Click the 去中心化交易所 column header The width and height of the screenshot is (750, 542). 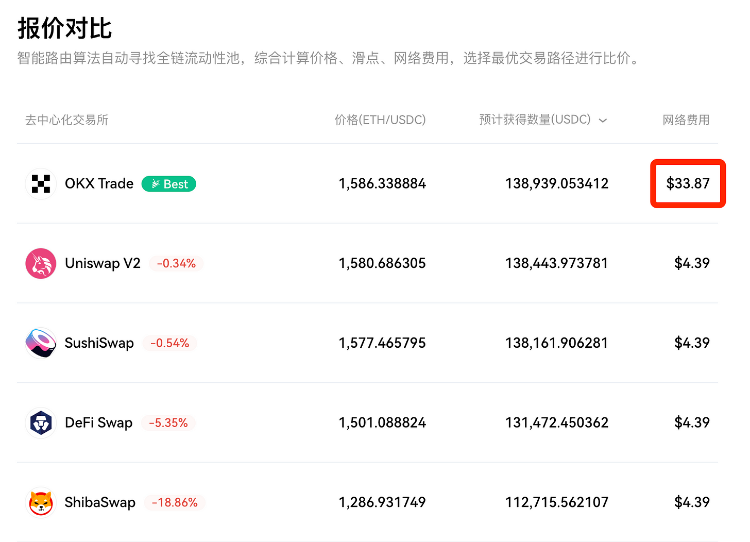67,120
